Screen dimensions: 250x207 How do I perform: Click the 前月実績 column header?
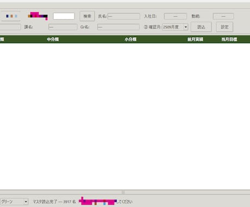pos(195,39)
